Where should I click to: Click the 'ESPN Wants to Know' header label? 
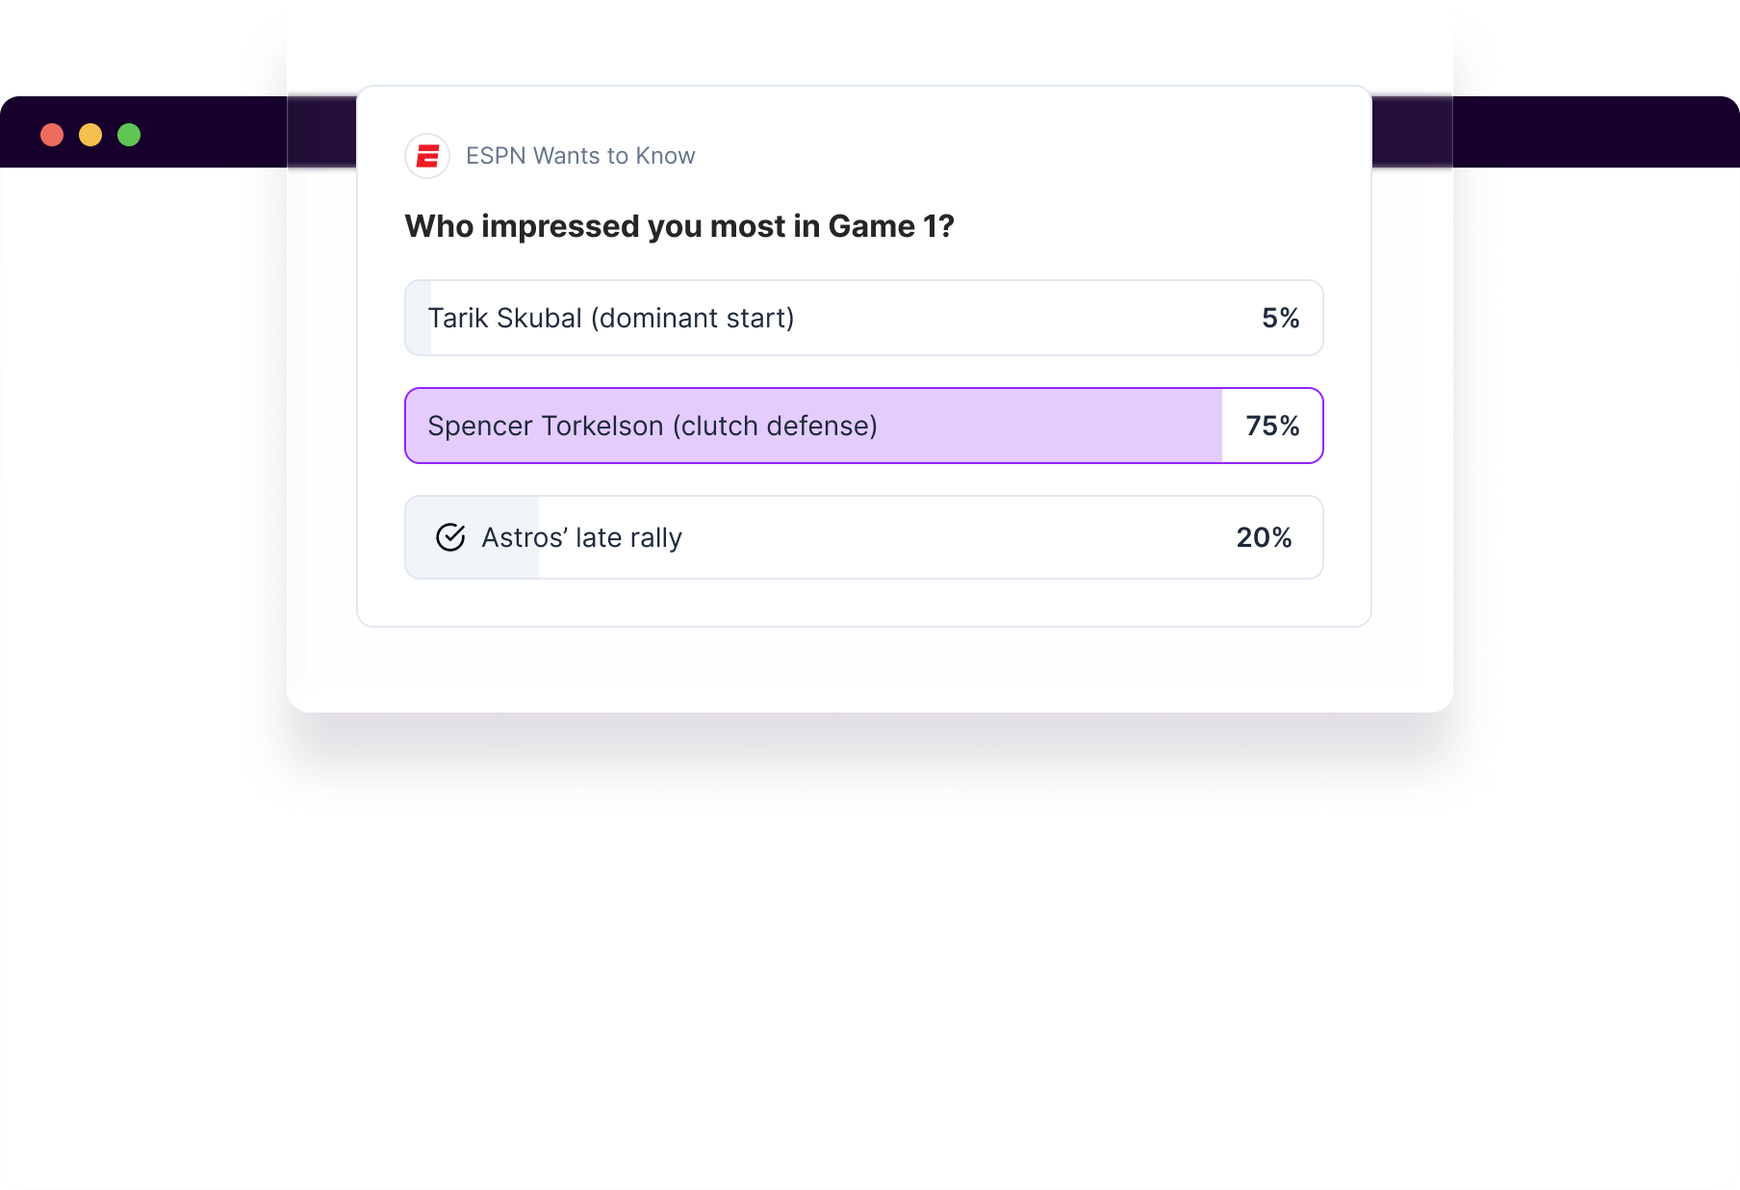[581, 155]
